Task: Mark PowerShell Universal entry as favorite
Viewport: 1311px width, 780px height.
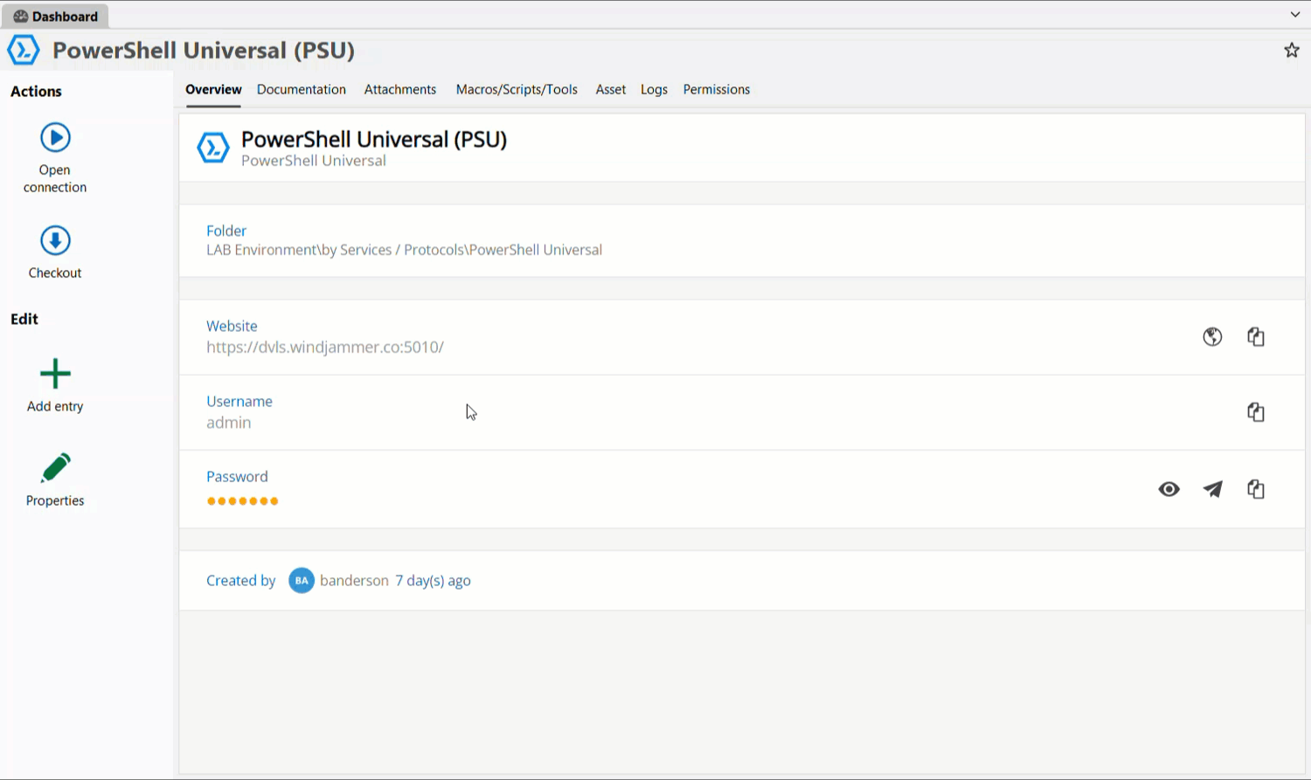Action: 1291,50
